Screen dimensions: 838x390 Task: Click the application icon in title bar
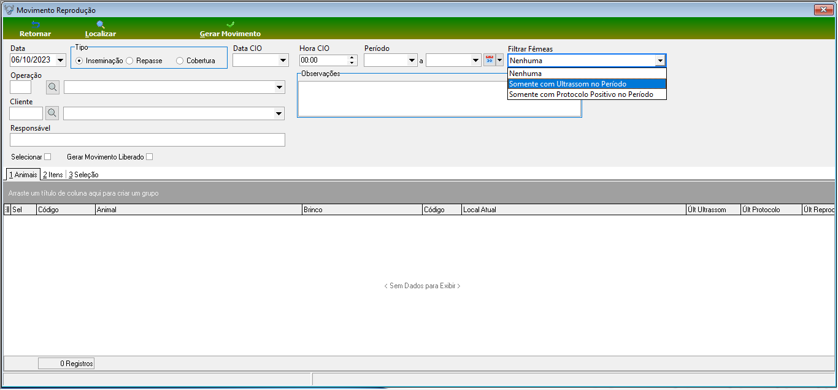click(x=9, y=10)
